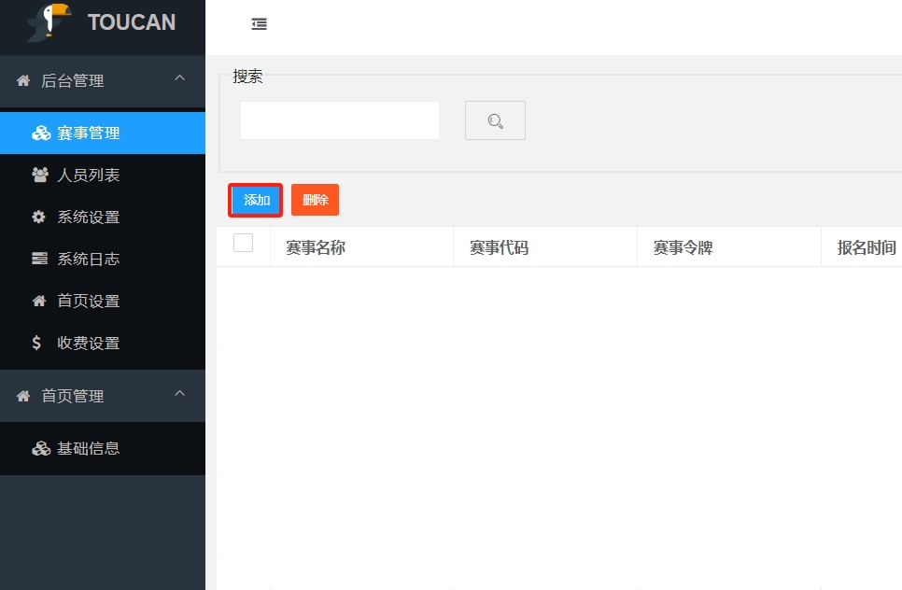Click the gear icon beside 系统设置
The image size is (902, 590).
coord(38,217)
